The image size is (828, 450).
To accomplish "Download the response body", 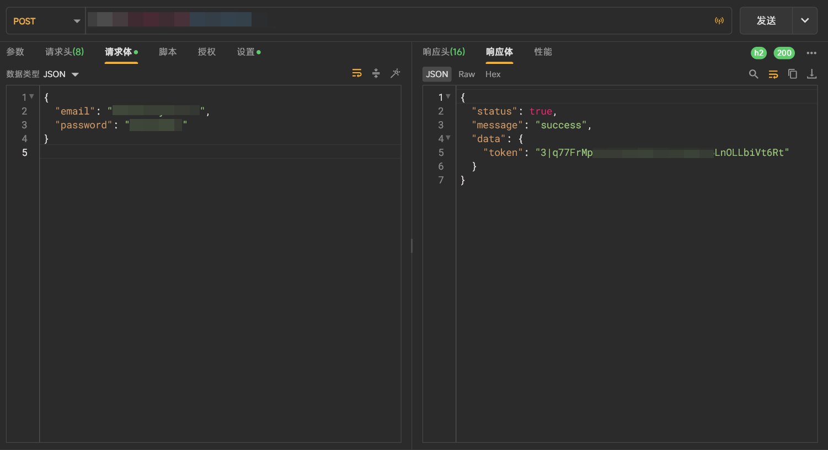I will (811, 74).
